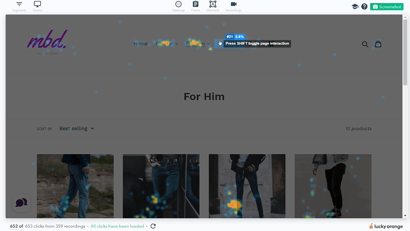Screen dimensions: 410x231
Task: Click the green Screenshot button
Action: (x=387, y=7)
